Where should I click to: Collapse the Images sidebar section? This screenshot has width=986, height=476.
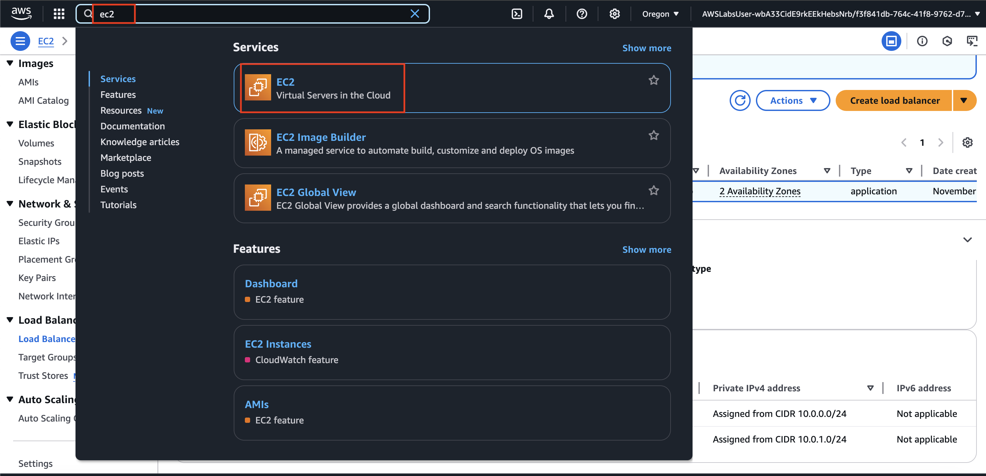[10, 63]
